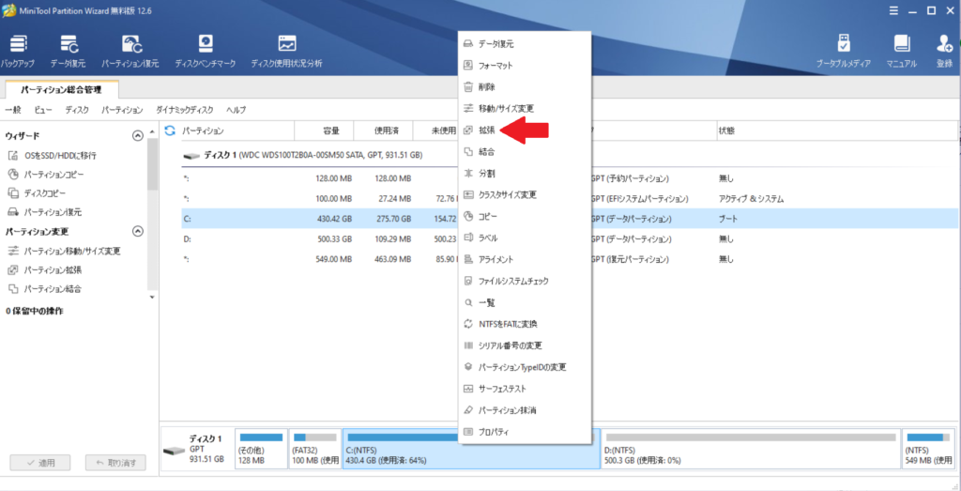961x491 pixels.
Task: Pick ラベル from the context menu
Action: pyautogui.click(x=524, y=238)
